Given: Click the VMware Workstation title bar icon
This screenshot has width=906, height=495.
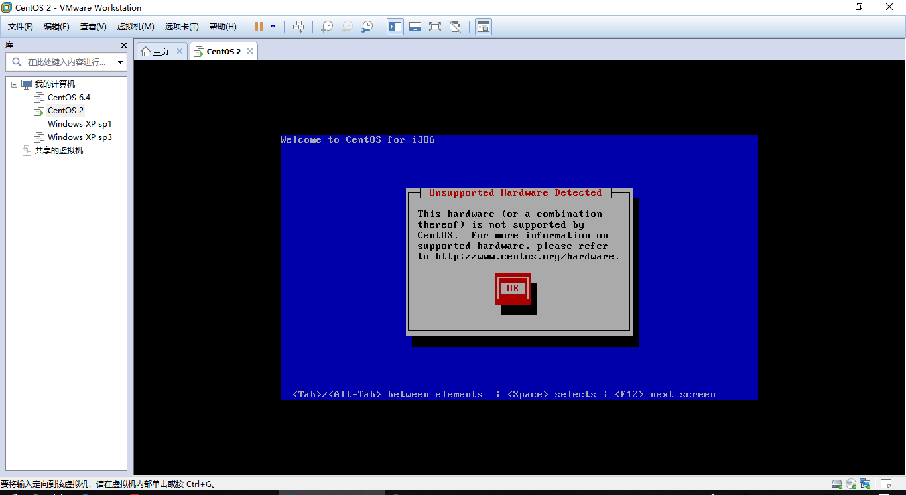Looking at the screenshot, I should [x=7, y=7].
